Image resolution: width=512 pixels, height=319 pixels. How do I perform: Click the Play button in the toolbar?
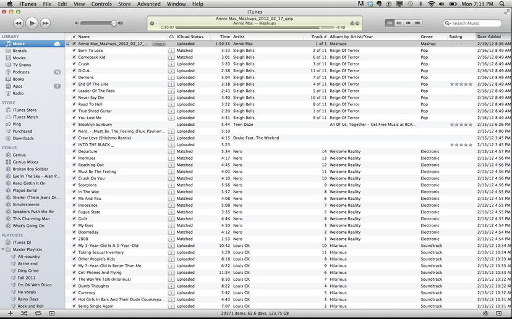pyautogui.click(x=32, y=23)
